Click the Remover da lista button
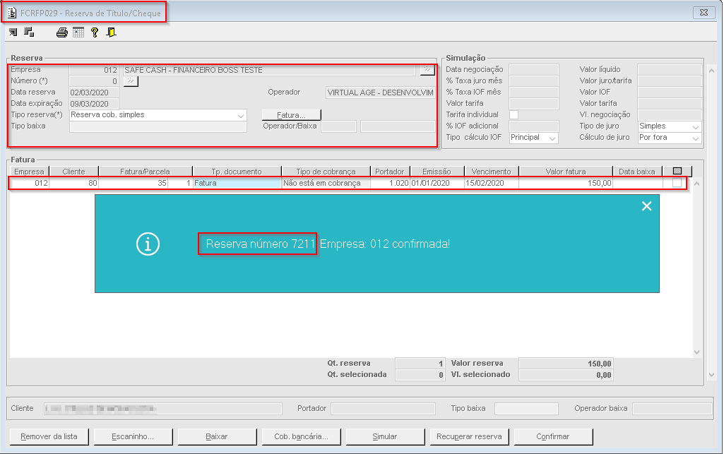This screenshot has height=454, width=724. [x=49, y=436]
